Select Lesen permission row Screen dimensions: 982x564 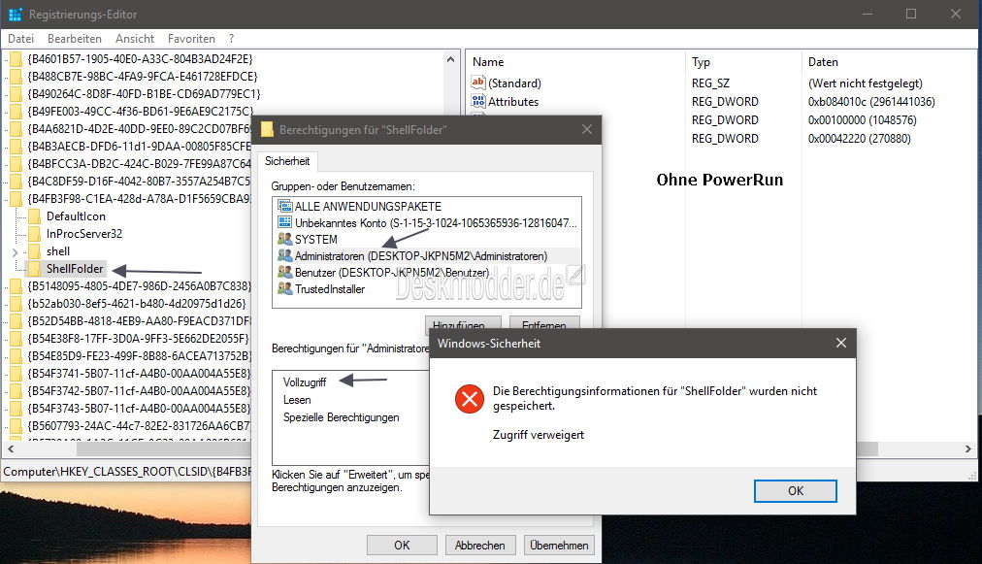297,400
